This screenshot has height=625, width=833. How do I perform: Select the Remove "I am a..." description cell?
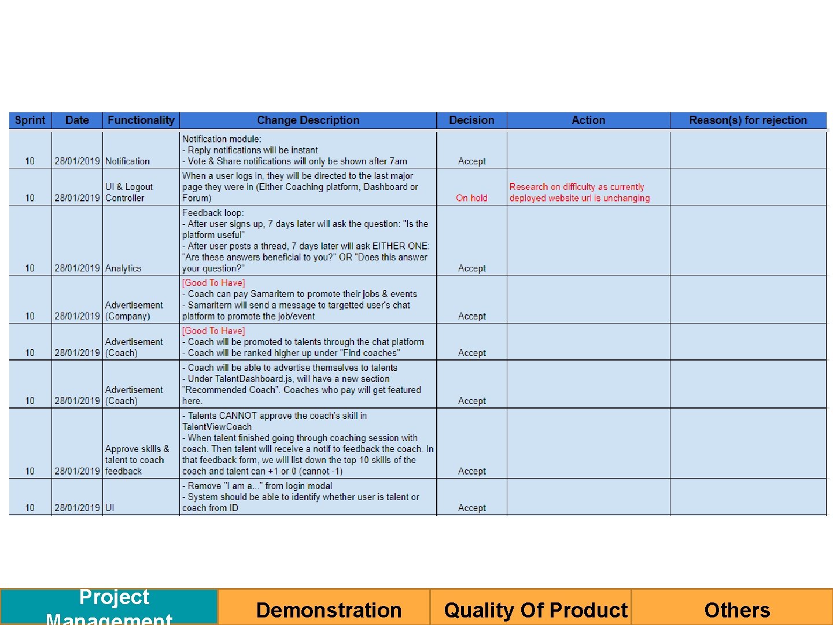(308, 497)
